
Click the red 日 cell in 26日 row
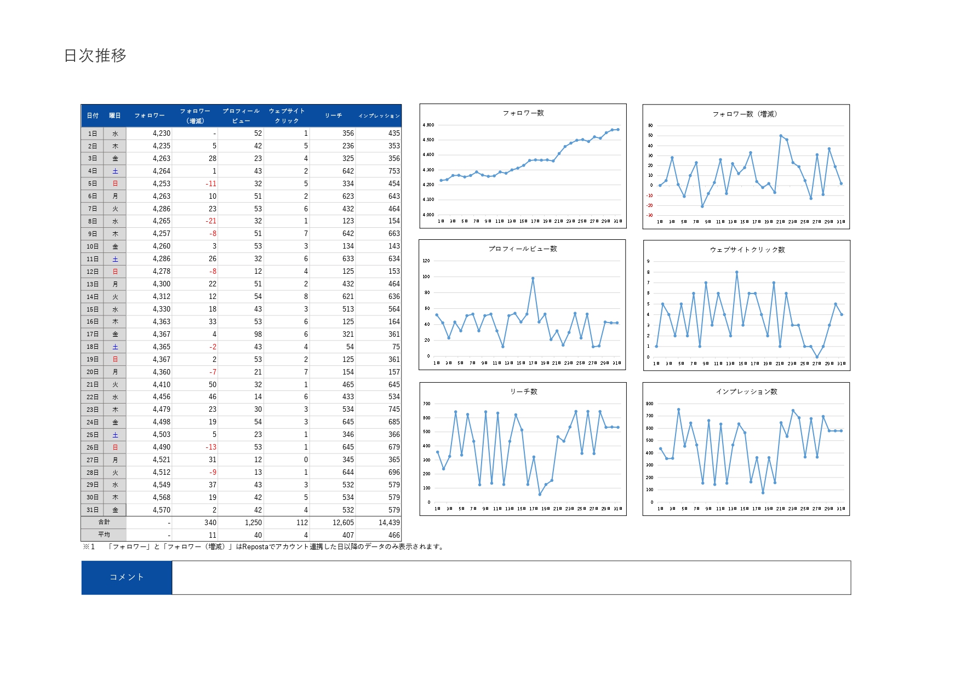point(115,447)
